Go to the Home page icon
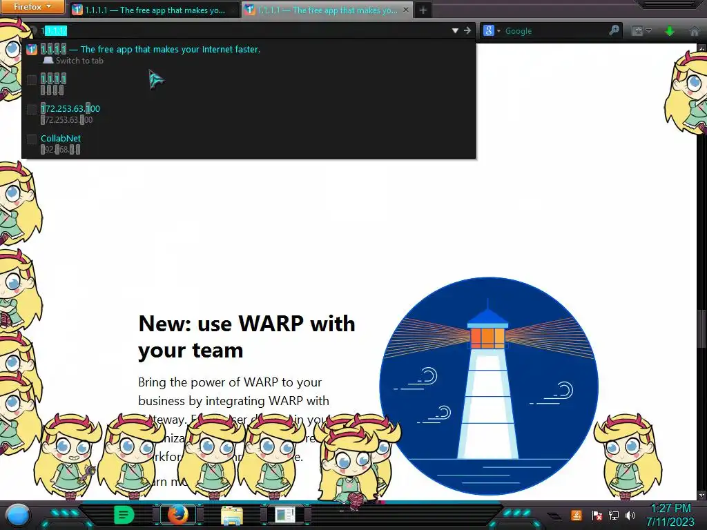The width and height of the screenshot is (707, 530). point(695,30)
